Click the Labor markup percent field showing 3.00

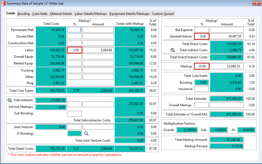click(74, 50)
